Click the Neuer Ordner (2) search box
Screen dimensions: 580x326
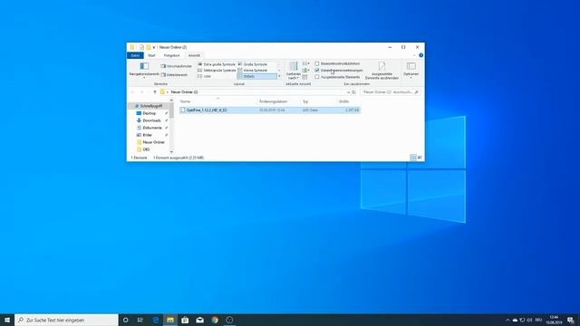point(391,92)
